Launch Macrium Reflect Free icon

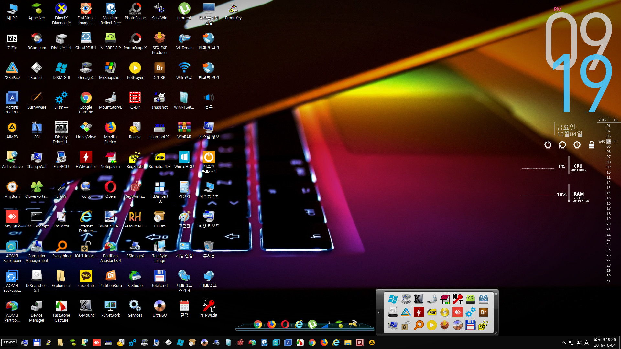110,14
